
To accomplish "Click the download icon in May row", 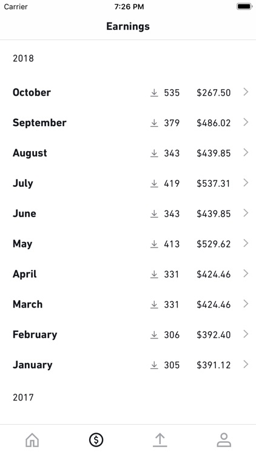I will click(154, 244).
